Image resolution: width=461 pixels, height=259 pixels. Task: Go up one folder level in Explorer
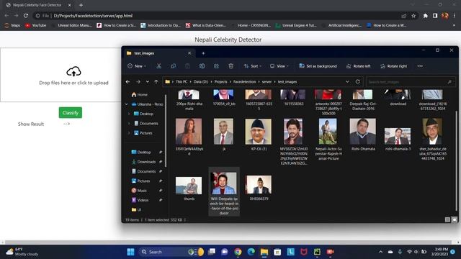click(156, 81)
